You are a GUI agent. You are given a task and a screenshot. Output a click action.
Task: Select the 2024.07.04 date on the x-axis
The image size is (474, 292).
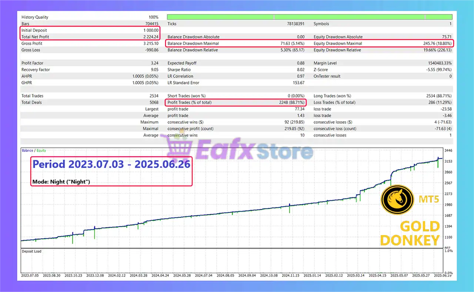coord(204,275)
